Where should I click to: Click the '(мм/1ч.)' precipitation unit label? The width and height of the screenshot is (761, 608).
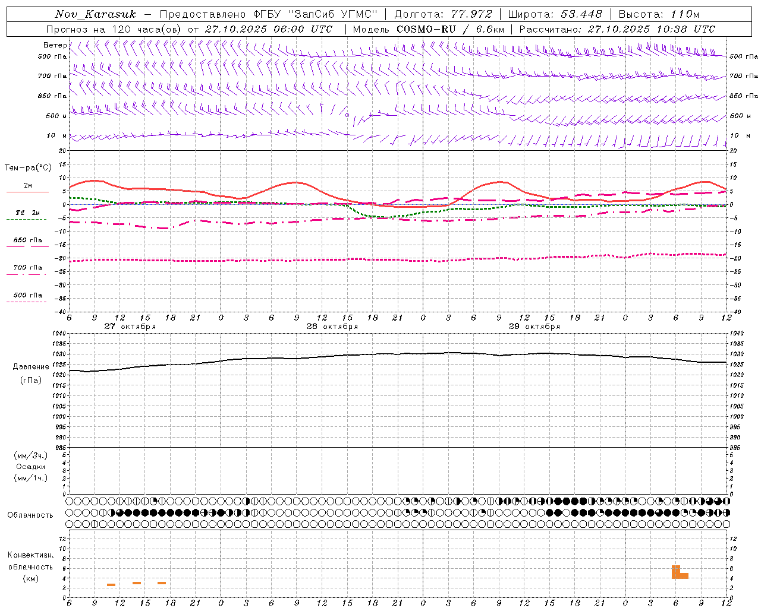click(x=31, y=478)
